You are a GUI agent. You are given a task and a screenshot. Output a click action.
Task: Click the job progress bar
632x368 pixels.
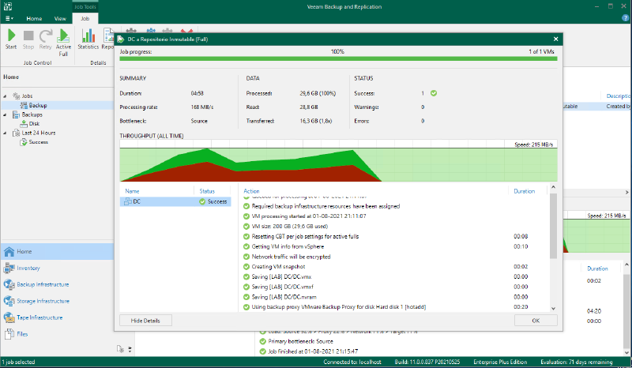click(x=338, y=59)
